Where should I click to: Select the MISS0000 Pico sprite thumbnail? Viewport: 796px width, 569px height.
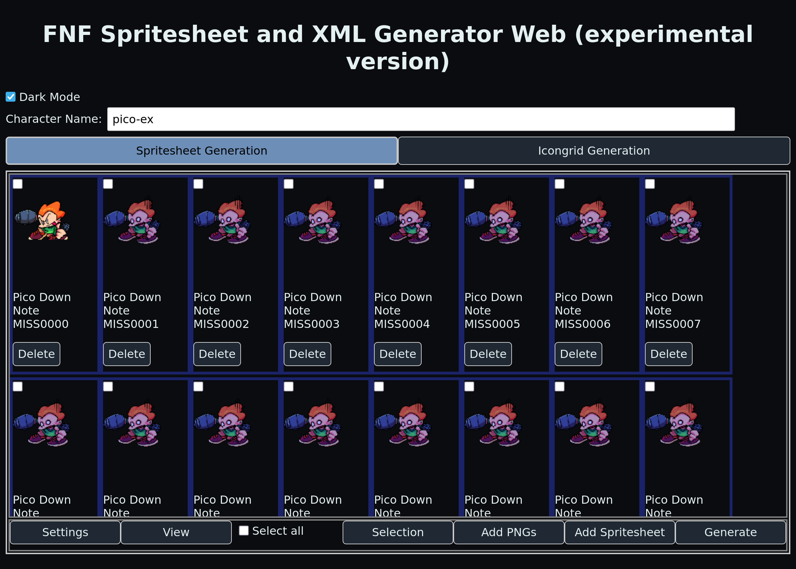click(x=42, y=221)
